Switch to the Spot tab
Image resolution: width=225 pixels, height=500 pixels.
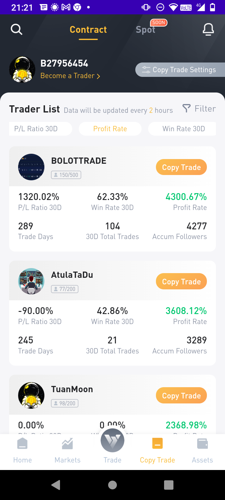145,30
